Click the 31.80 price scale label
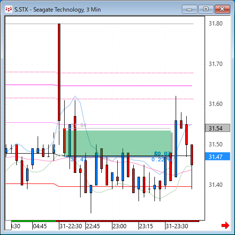 (216, 24)
